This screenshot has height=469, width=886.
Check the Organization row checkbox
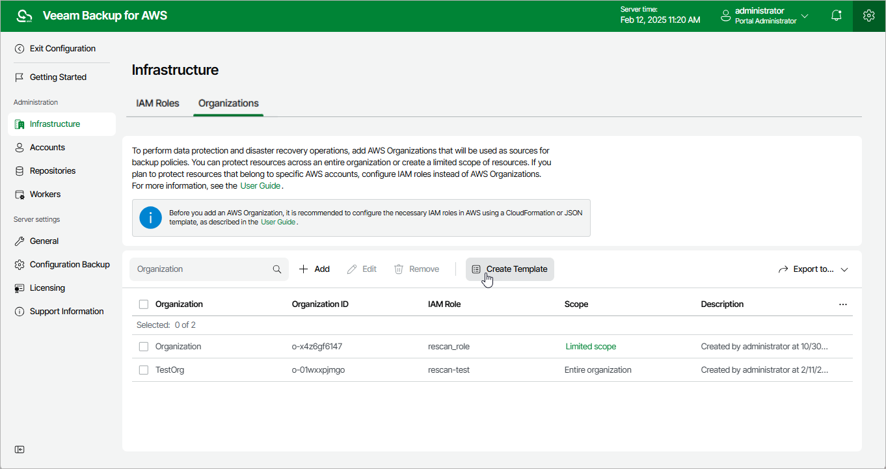click(x=144, y=347)
